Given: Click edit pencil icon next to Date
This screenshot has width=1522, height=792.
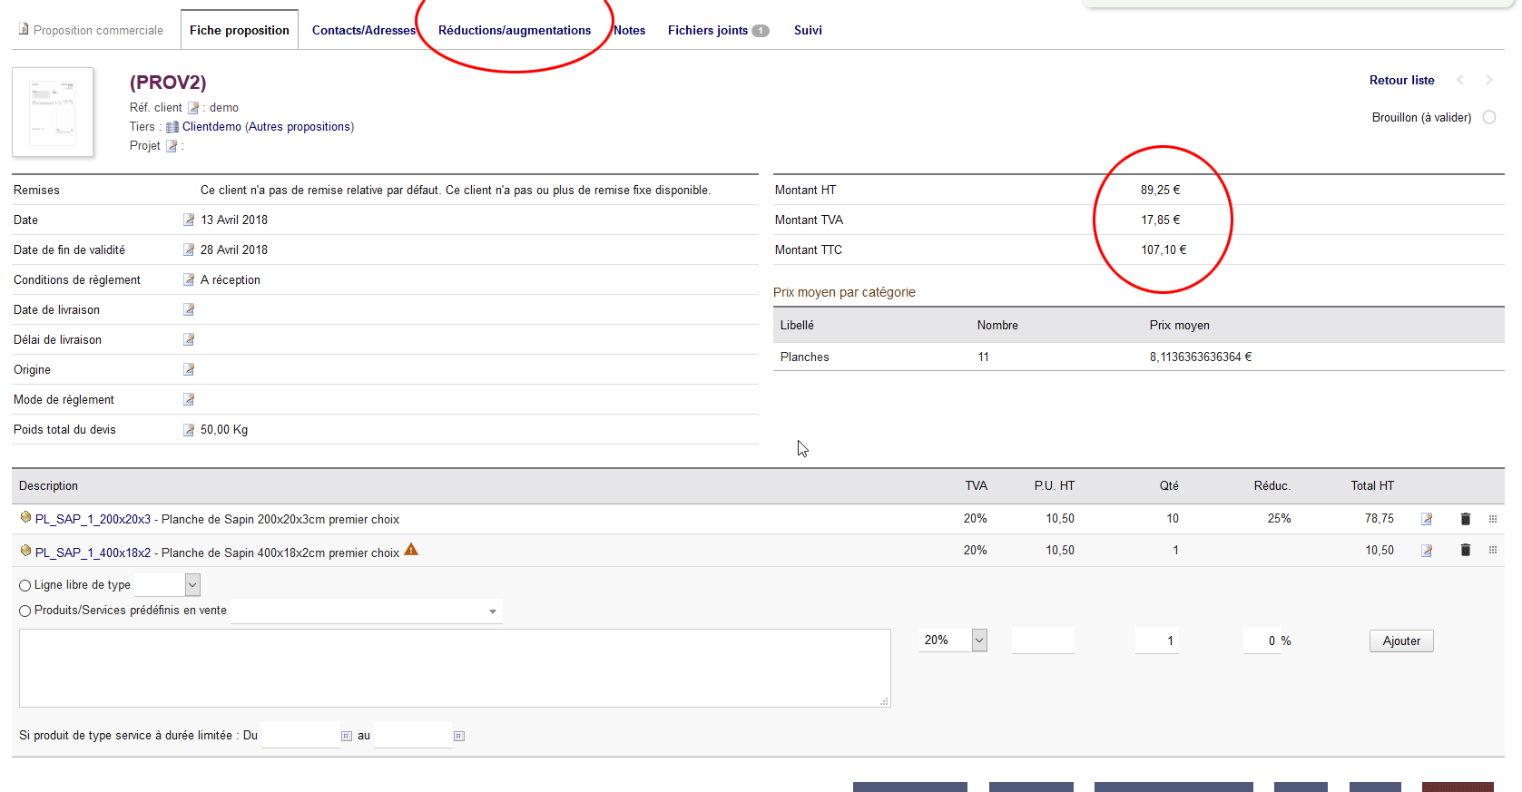Looking at the screenshot, I should point(189,220).
